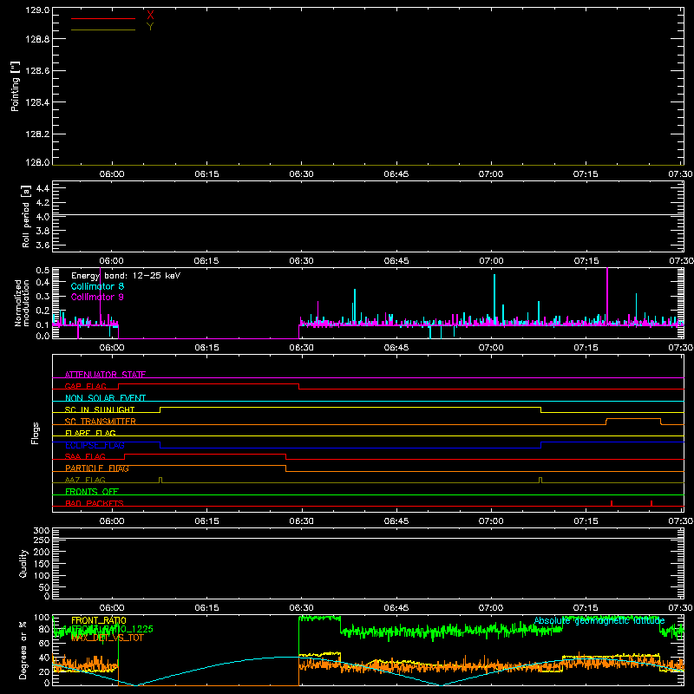The image size is (694, 694).
Task: Click the 0.3 tick on modulation axis
Action: (x=43, y=296)
